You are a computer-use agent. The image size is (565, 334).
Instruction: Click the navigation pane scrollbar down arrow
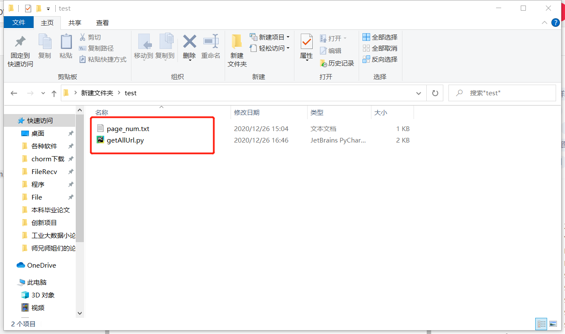click(x=80, y=313)
